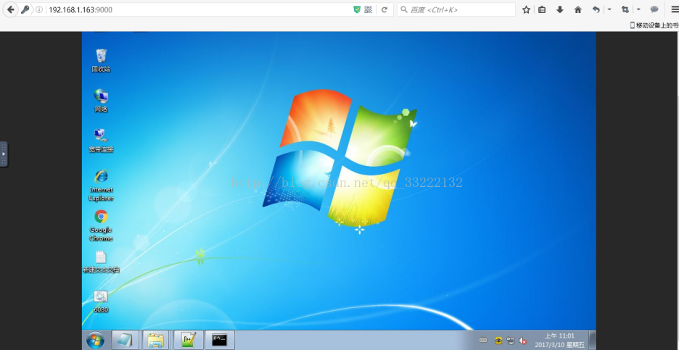This screenshot has width=679, height=350.
Task: Focus the 百度 search box
Action: [456, 9]
